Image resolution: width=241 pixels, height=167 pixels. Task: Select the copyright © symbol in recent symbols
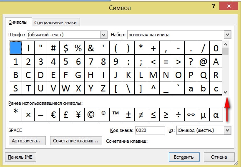(90, 114)
